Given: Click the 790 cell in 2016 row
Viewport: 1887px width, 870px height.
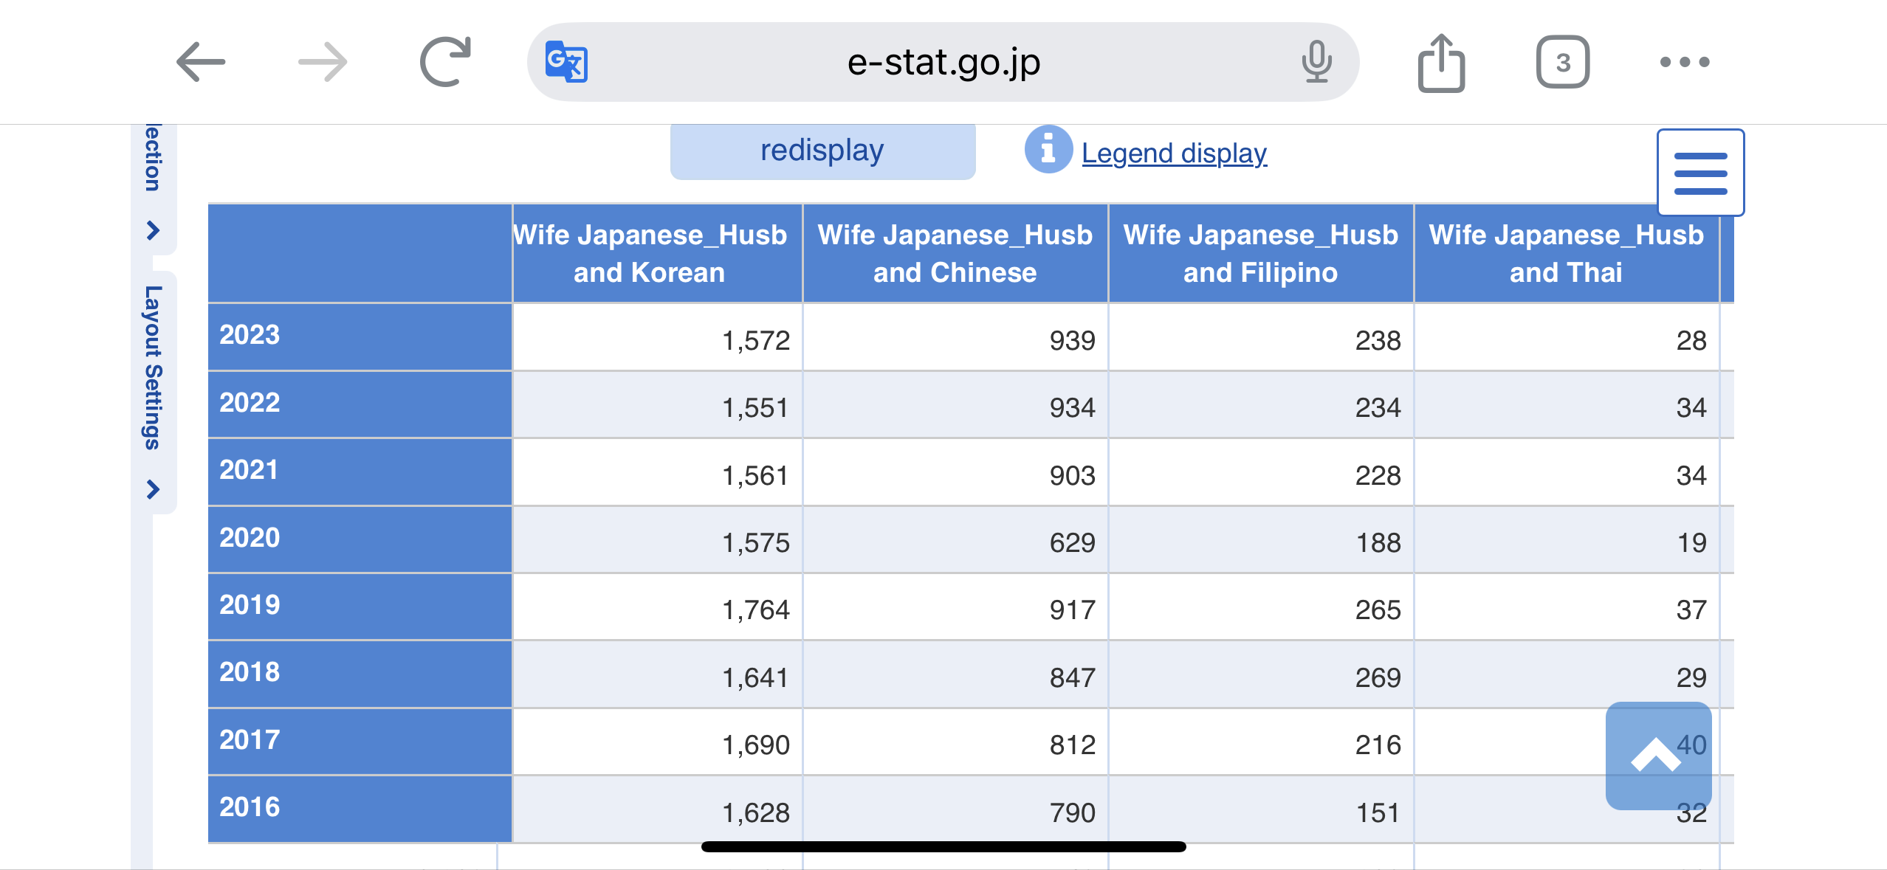Looking at the screenshot, I should [x=955, y=810].
